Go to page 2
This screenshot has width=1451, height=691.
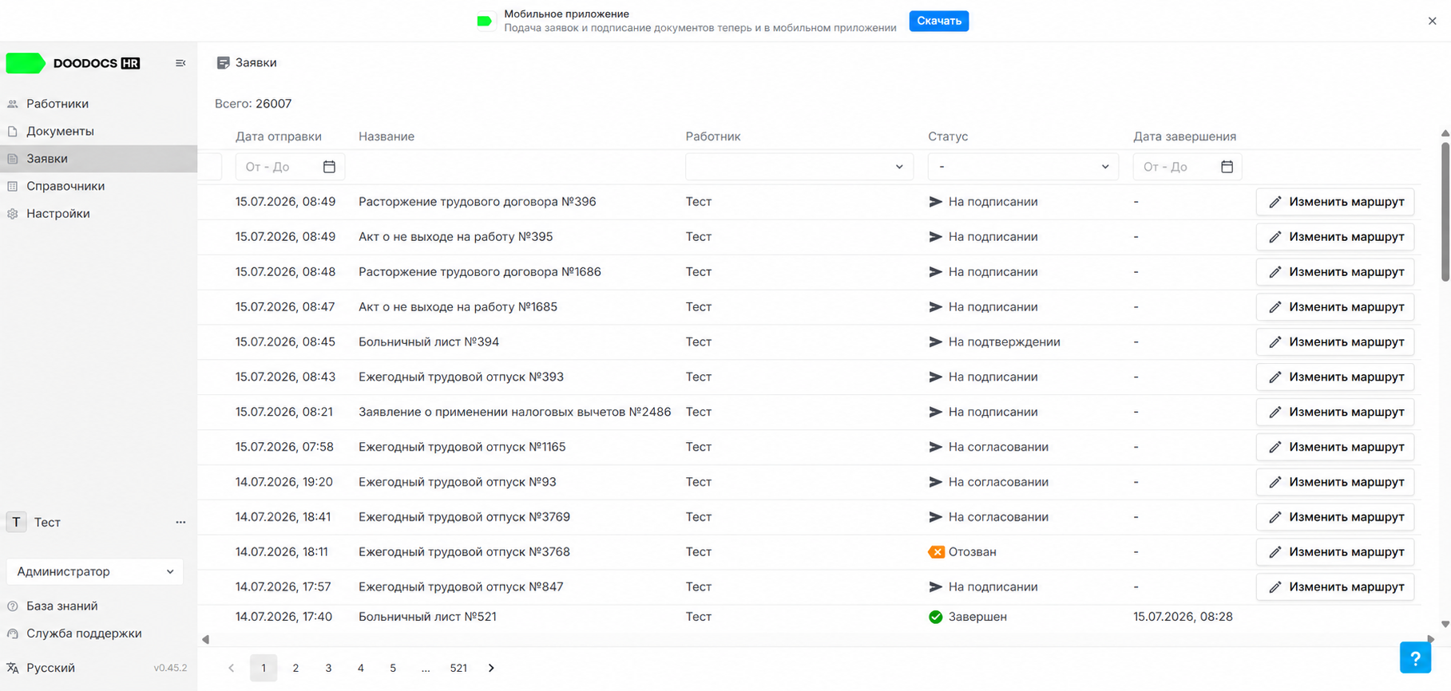295,668
